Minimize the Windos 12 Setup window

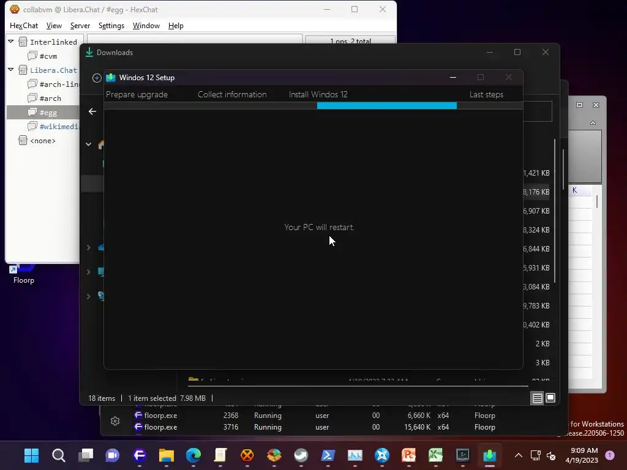(453, 78)
